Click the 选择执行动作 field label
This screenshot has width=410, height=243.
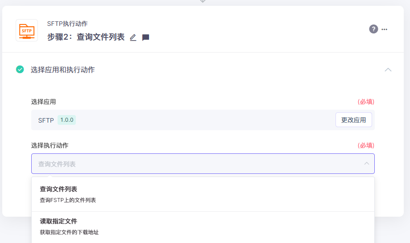pos(50,145)
